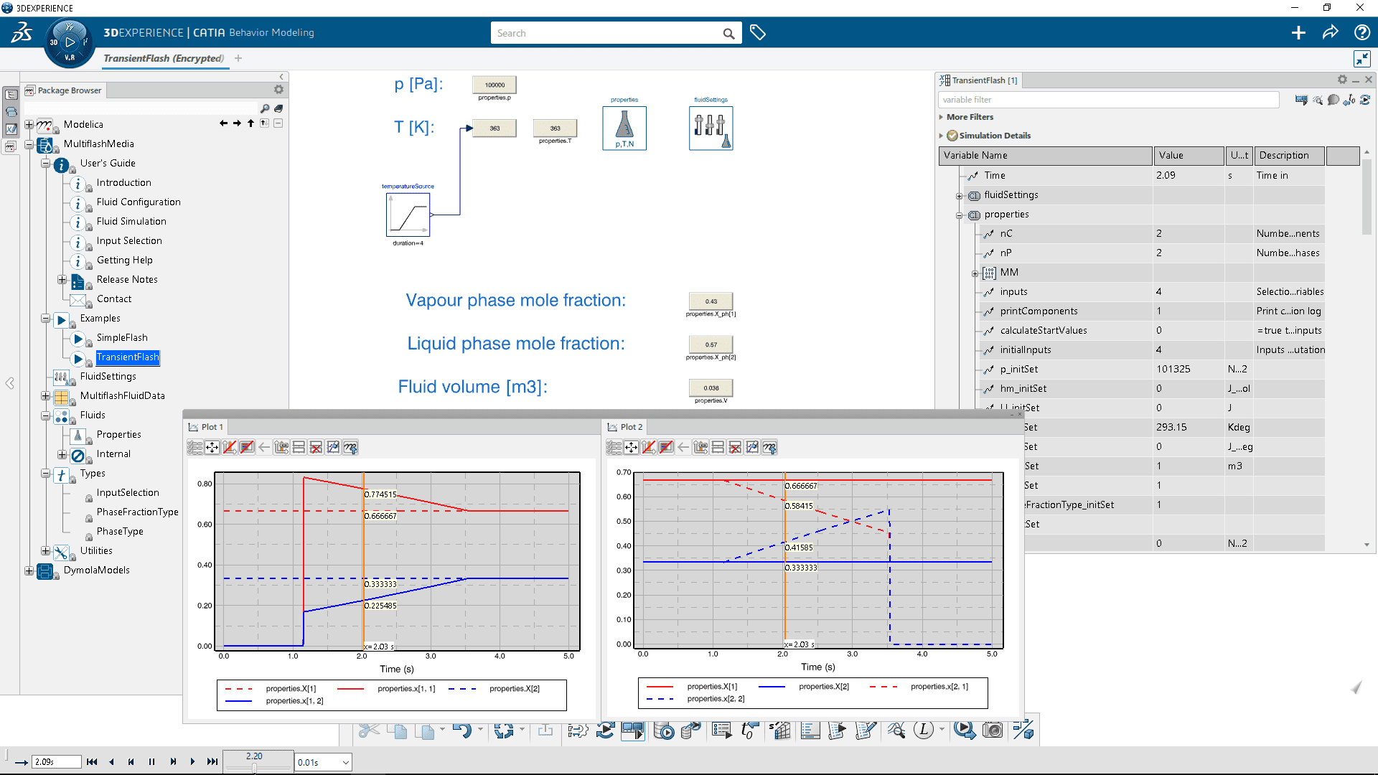Screen dimensions: 1378x775
Task: Click the Undo arrow in toolbar
Action: click(x=461, y=731)
